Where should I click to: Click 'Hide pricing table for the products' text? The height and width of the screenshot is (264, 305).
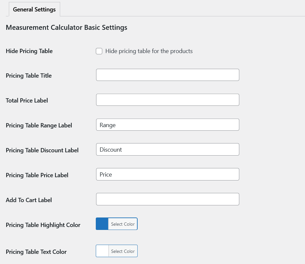point(149,51)
